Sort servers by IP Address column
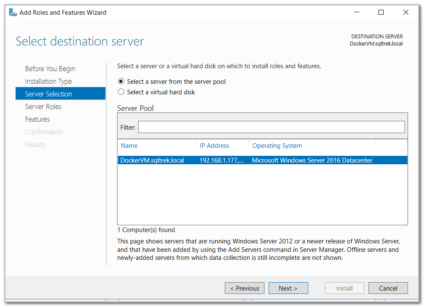This screenshot has width=424, height=307. click(x=214, y=146)
